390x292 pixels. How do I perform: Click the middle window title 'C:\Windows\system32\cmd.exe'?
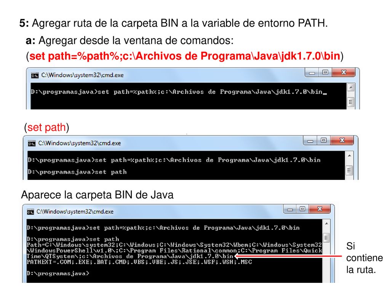coord(79,143)
